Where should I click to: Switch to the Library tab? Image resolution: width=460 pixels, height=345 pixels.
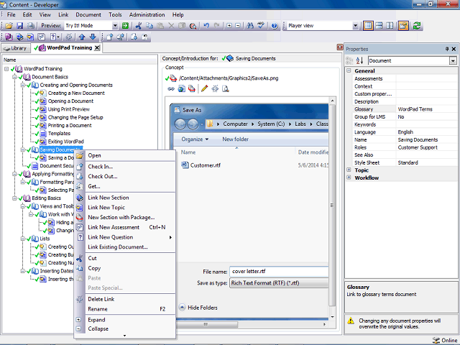16,48
